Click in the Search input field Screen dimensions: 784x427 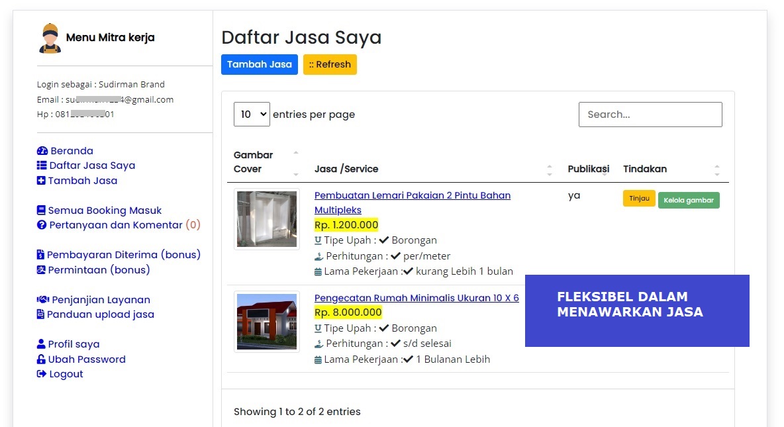[x=650, y=115]
